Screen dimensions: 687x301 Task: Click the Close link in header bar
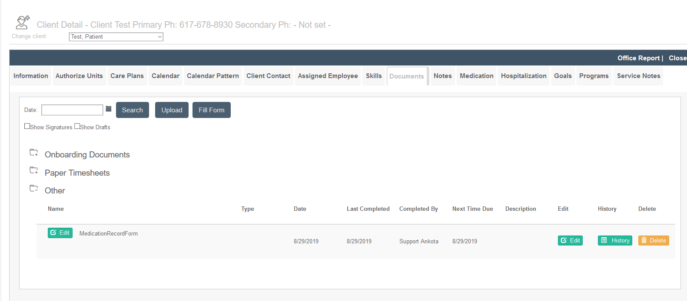(677, 58)
